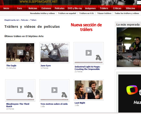Image resolution: width=141 pixels, height=114 pixels.
Task: Open Wikicine from the navigation bar
Action: tap(130, 8)
